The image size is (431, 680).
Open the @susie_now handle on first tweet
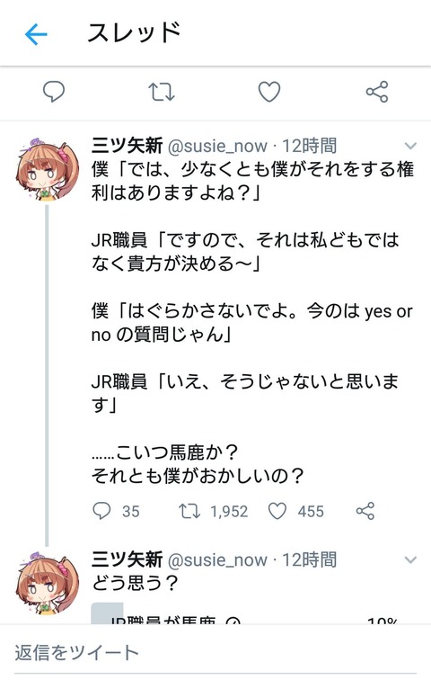217,147
